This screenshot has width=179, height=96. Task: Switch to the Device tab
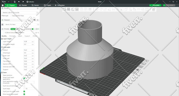click(x=35, y=5)
